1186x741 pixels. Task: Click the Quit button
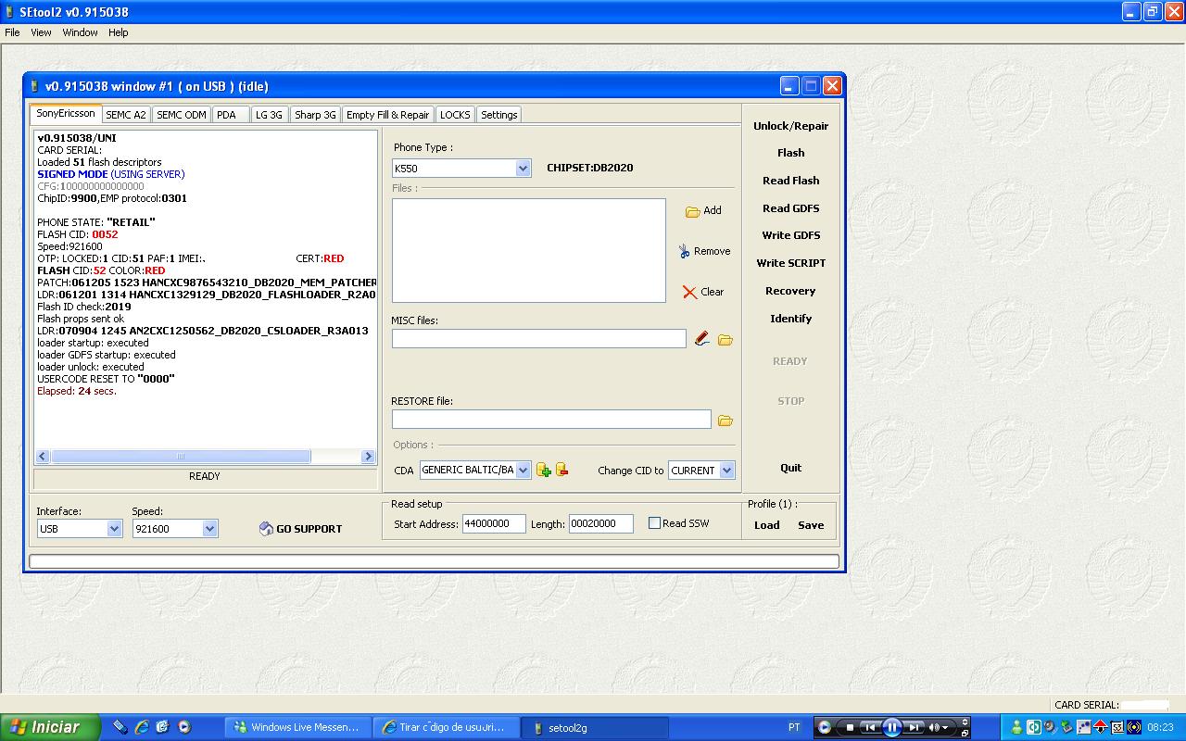coord(790,468)
